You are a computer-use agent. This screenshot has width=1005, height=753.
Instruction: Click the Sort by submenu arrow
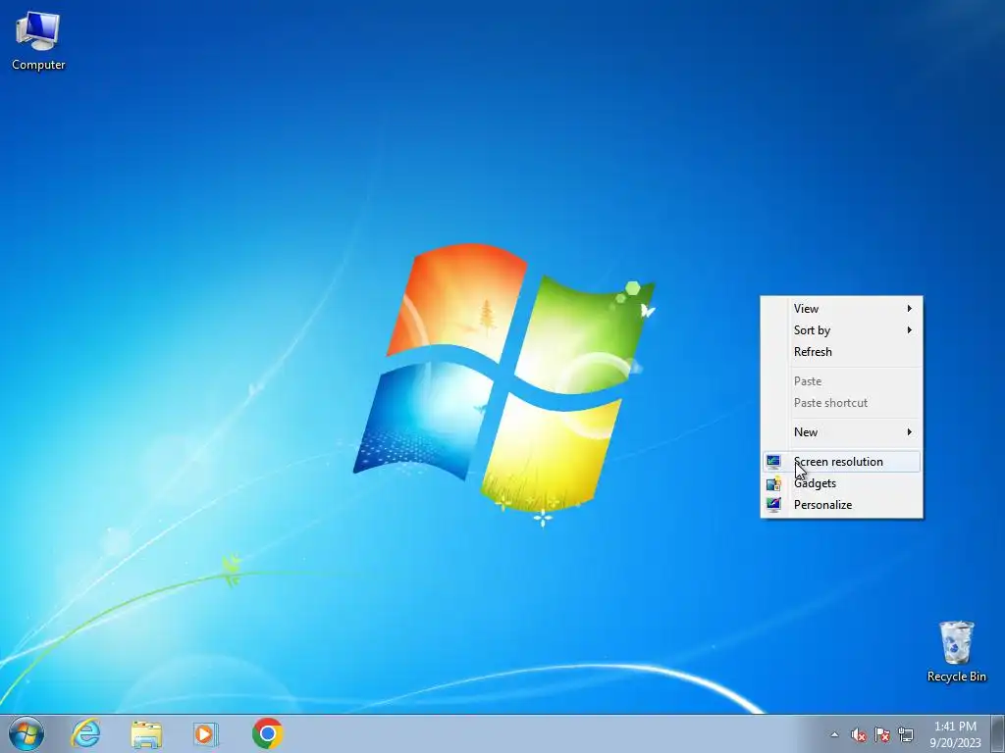pyautogui.click(x=909, y=330)
